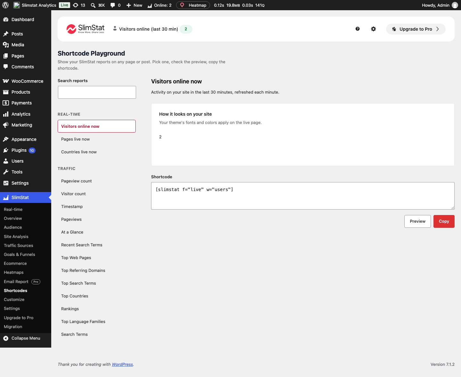This screenshot has width=461, height=377.
Task: Open the ⌘K search icon
Action: coord(98,5)
